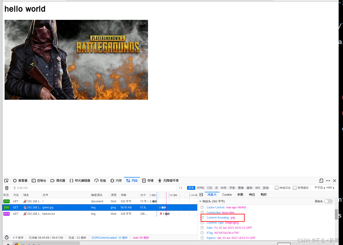The image size is (343, 245).
Task: Sort requests by 状态 status column
Action: (x=7, y=195)
